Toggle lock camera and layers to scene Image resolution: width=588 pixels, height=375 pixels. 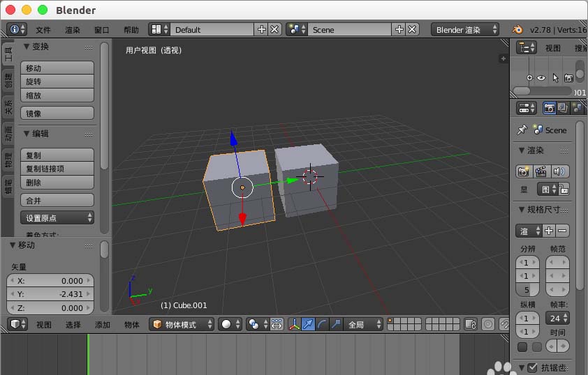[x=471, y=324]
